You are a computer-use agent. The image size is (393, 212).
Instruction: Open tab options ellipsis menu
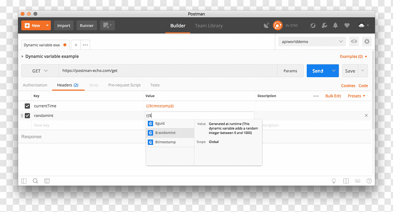coord(85,45)
